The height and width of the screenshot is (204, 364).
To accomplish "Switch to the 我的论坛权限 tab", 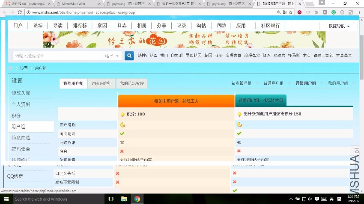I will [131, 84].
